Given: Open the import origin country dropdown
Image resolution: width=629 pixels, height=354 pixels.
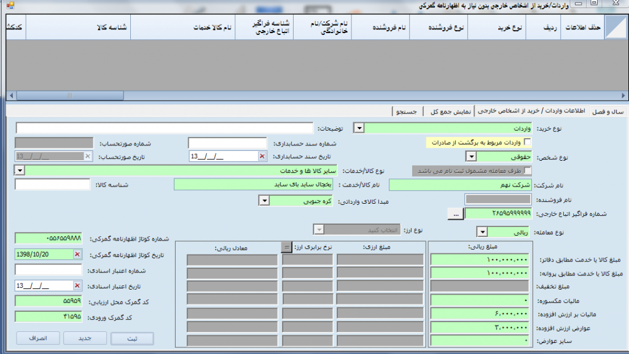Looking at the screenshot, I should pos(264,201).
